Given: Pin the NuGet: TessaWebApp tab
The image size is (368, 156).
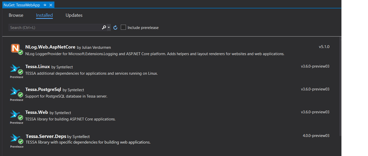Looking at the screenshot, I should coord(45,5).
